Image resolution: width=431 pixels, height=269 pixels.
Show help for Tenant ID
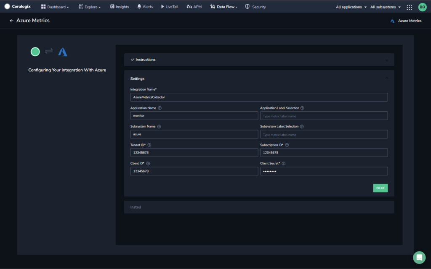149,145
